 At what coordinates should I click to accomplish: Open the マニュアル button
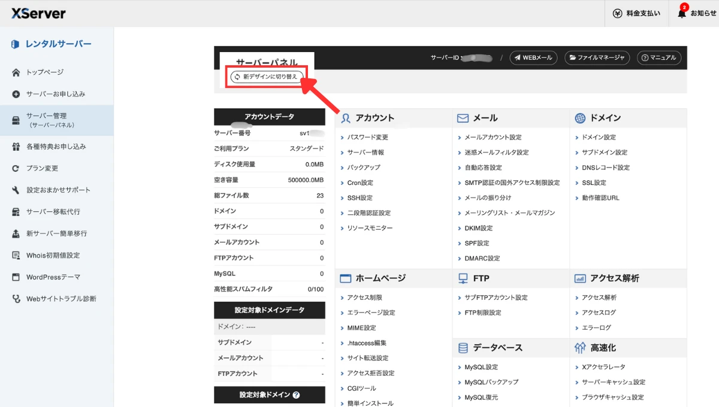pyautogui.click(x=658, y=57)
